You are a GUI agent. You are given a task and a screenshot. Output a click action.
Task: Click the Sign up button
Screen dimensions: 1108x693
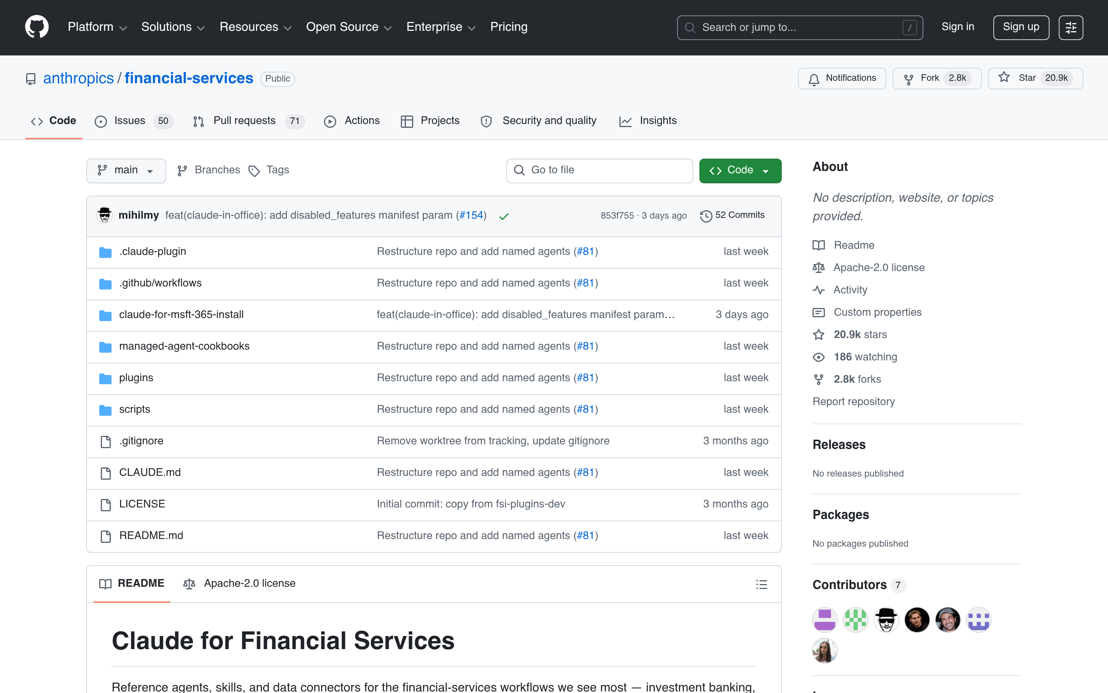point(1021,27)
